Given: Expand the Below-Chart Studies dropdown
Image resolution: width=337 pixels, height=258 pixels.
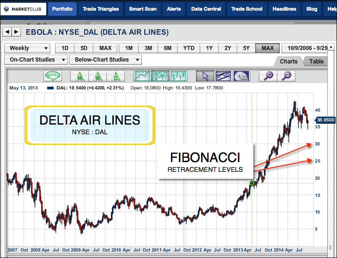Looking at the screenshot, I should coord(105,59).
